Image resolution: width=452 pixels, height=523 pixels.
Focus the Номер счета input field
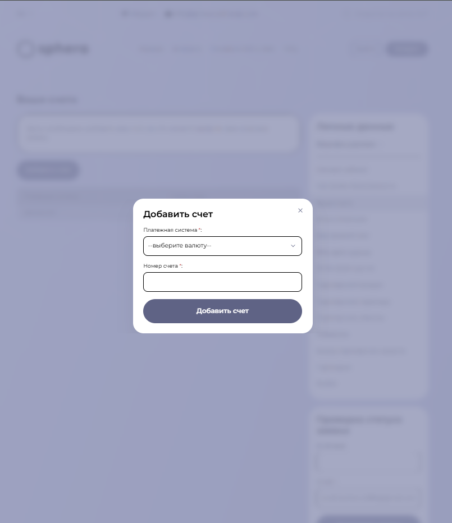pos(222,282)
